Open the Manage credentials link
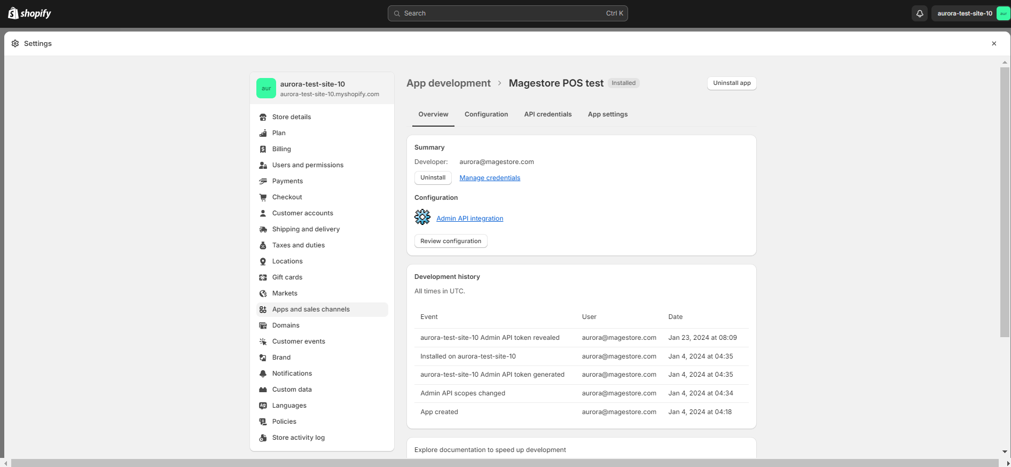1011x467 pixels. click(490, 178)
